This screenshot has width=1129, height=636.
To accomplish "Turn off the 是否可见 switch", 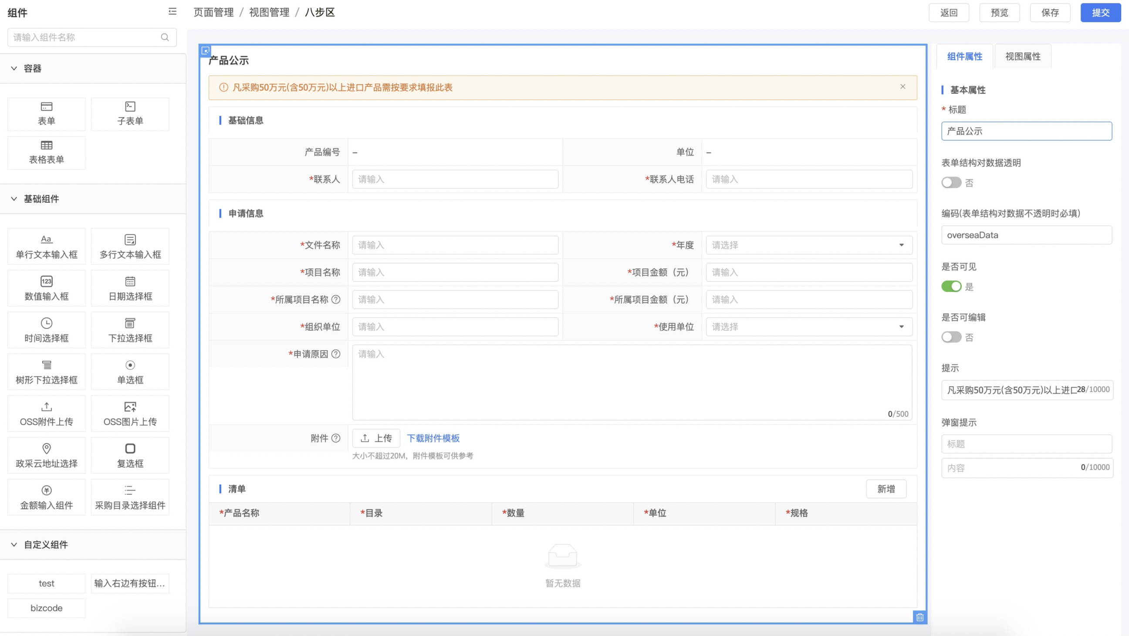I will tap(951, 287).
